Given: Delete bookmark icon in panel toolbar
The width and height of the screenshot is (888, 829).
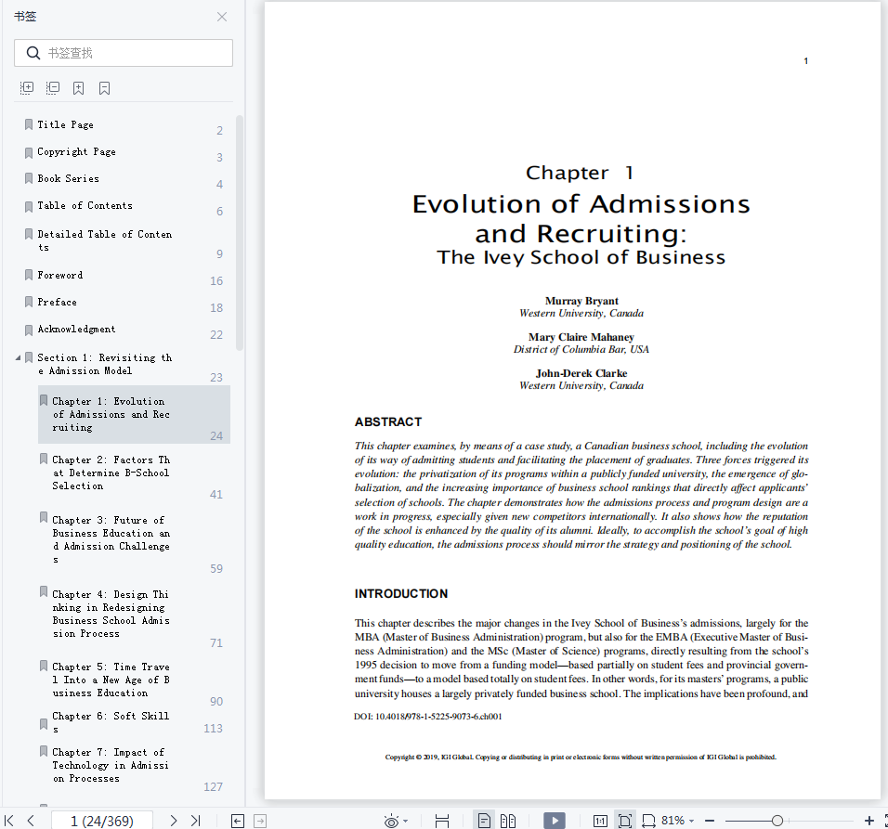Looking at the screenshot, I should click(104, 87).
